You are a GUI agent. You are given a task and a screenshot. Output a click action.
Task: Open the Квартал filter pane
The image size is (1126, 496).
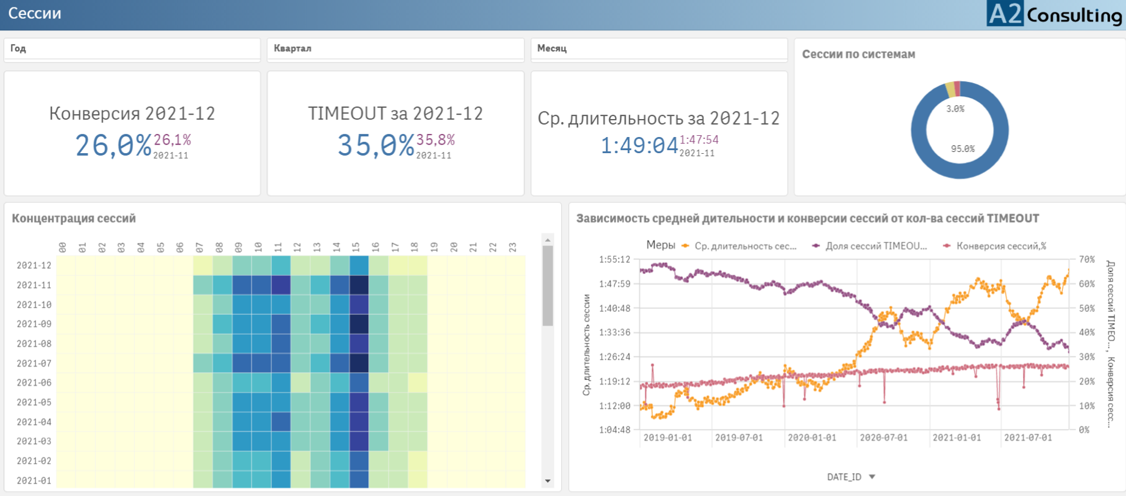(395, 48)
